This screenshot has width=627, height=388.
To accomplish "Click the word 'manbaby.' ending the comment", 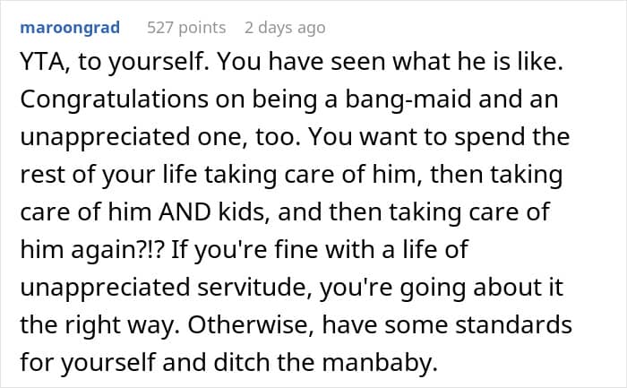I will (x=380, y=362).
